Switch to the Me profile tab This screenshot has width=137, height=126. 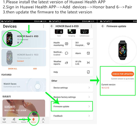click(43, 120)
